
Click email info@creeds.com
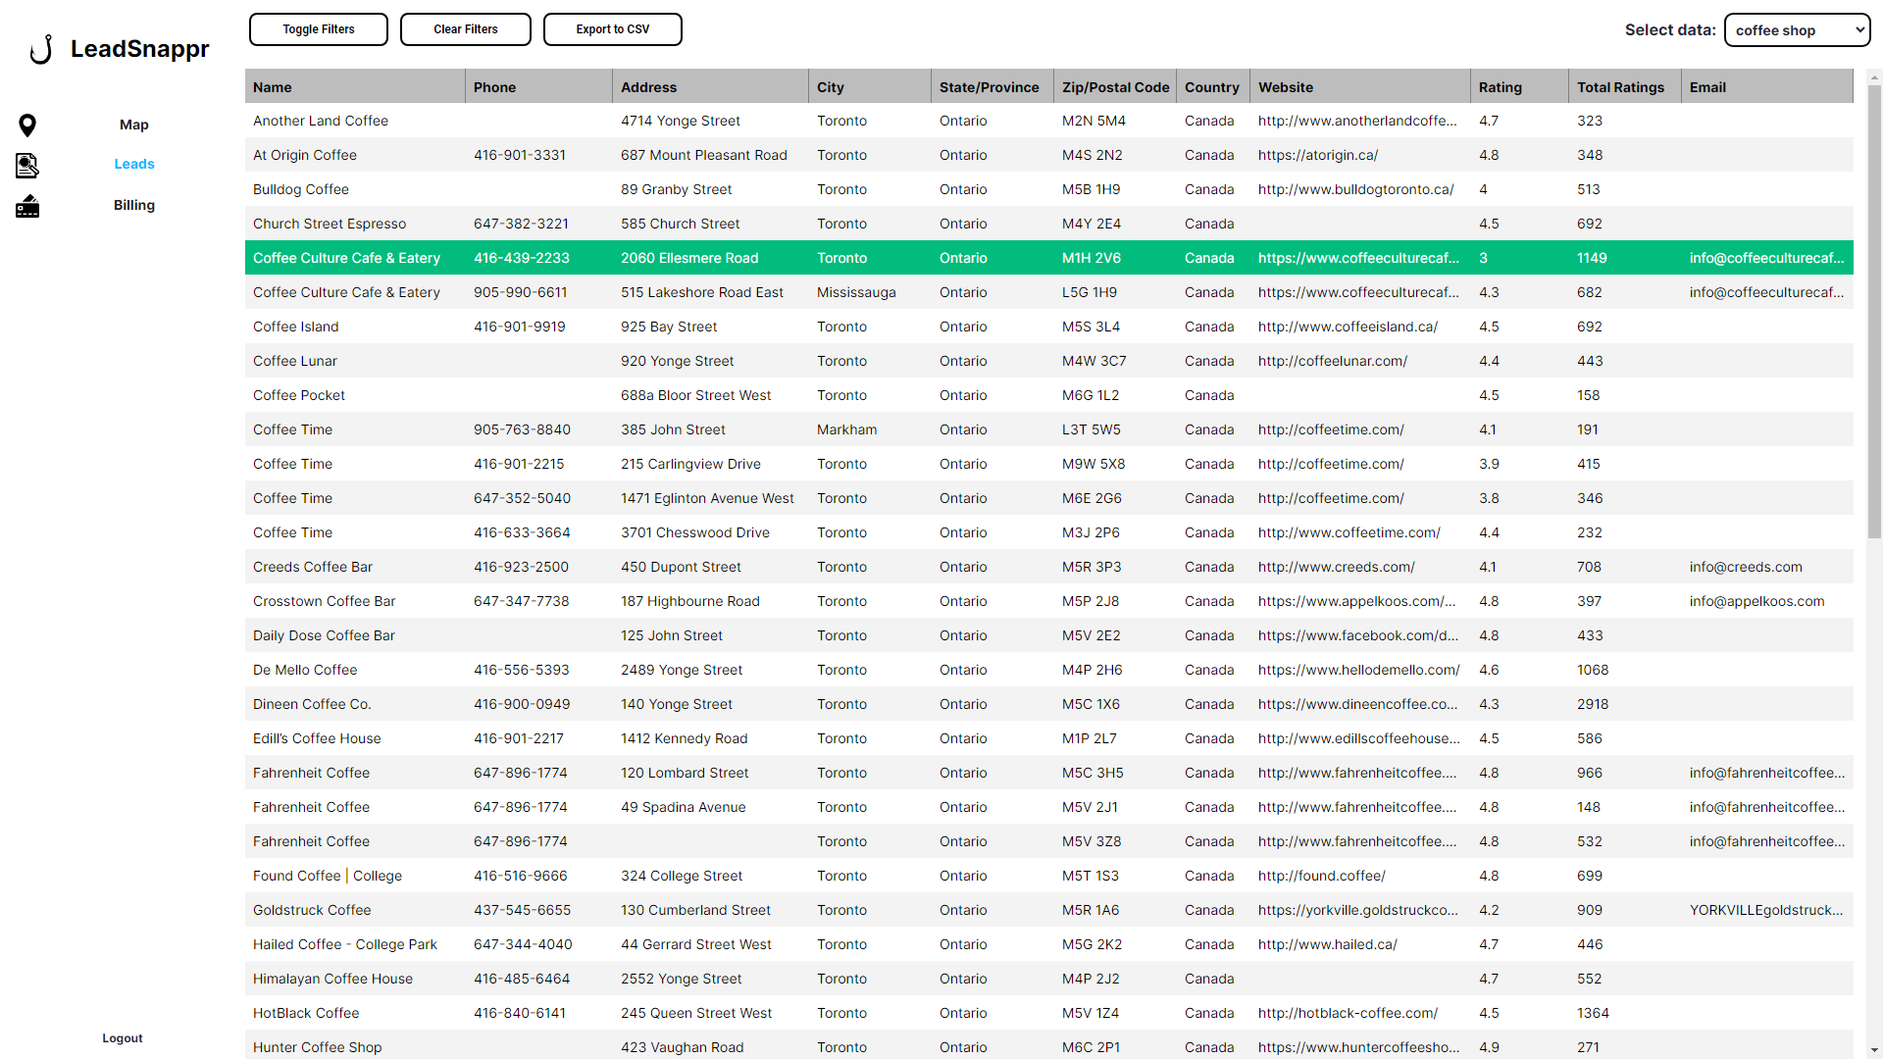coord(1746,567)
